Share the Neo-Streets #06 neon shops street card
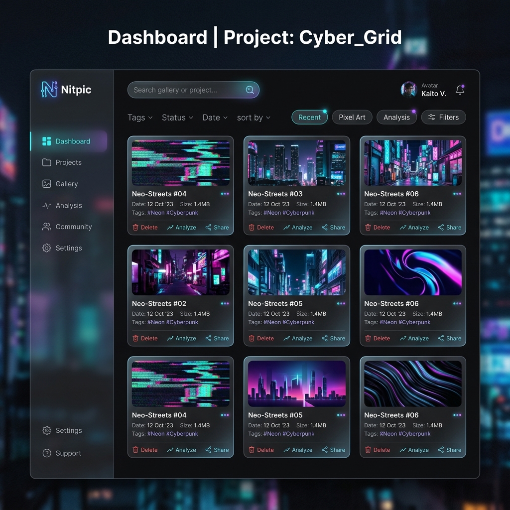Screen dimensions: 510x510 [x=450, y=227]
